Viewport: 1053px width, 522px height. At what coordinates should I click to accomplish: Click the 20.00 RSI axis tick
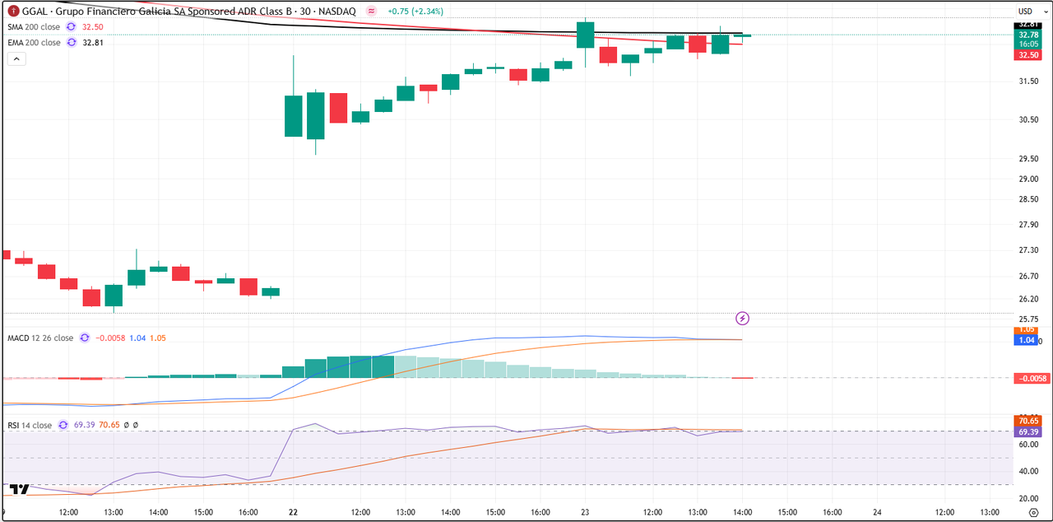(x=1028, y=499)
